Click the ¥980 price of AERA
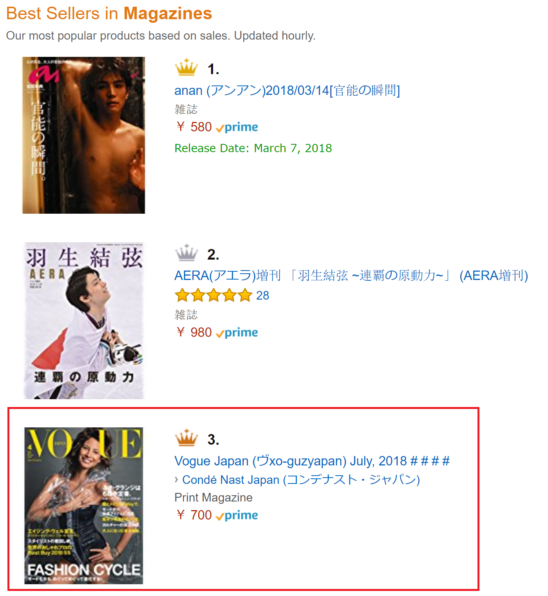548x596 pixels. (x=194, y=333)
